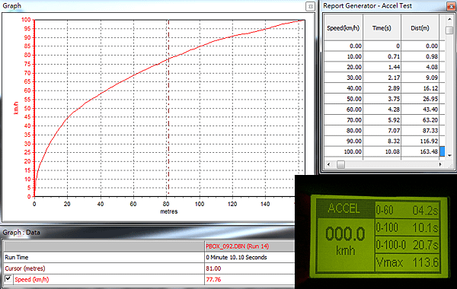457x289 pixels.
Task: Click the report table scroll down arrow
Action: 449,155
